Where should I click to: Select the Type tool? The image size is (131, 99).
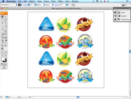(x=6, y=23)
